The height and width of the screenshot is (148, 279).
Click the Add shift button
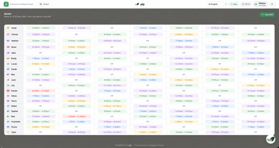(267, 15)
